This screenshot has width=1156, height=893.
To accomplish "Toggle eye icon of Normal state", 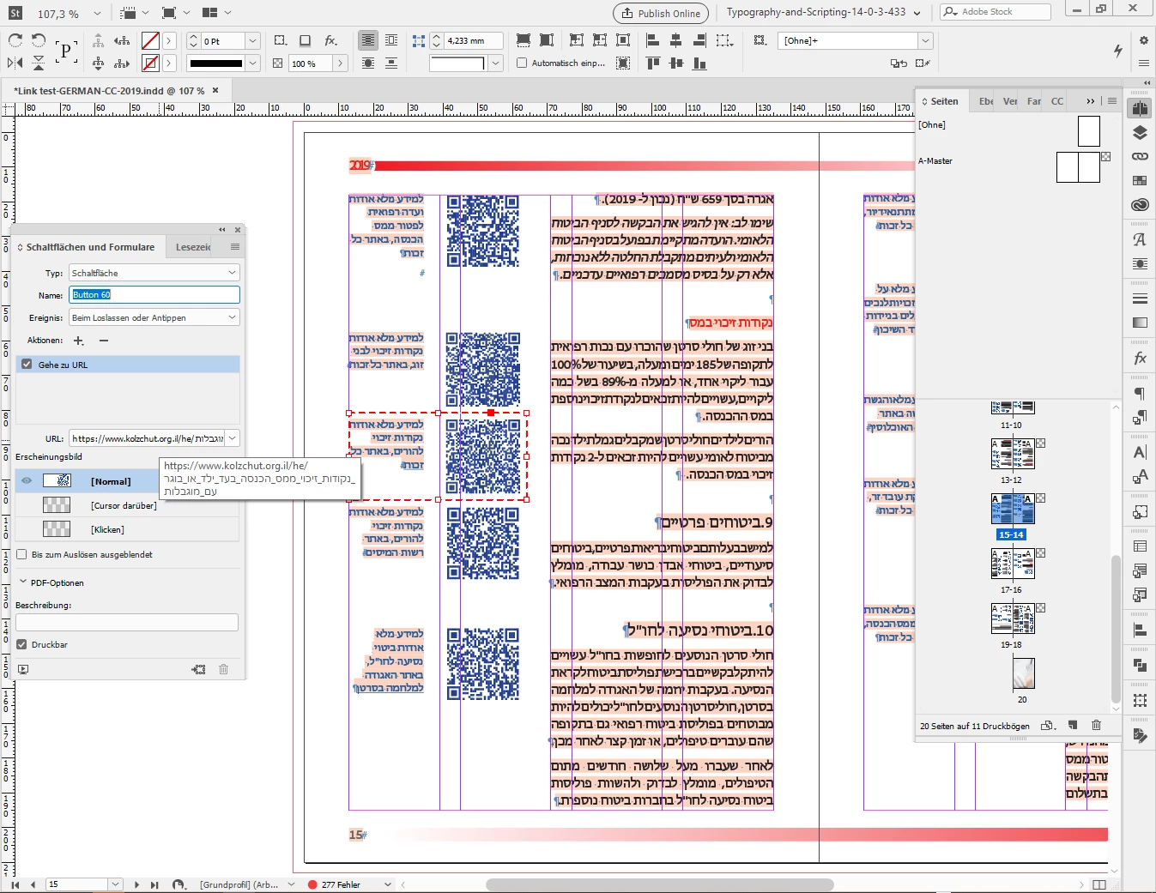I will click(x=27, y=480).
